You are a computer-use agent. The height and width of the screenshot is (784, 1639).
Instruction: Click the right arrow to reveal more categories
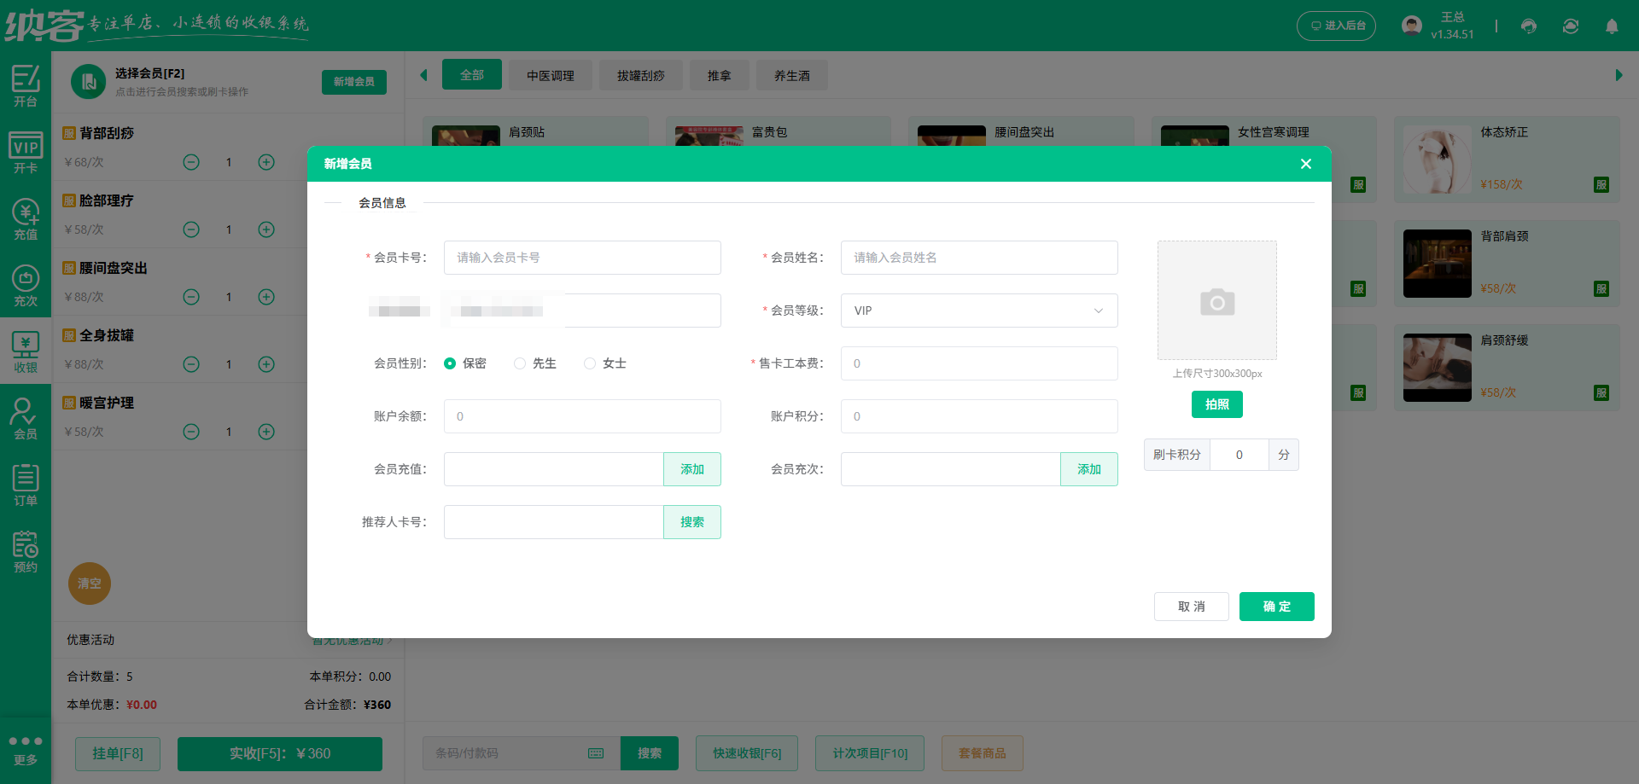click(x=1619, y=75)
